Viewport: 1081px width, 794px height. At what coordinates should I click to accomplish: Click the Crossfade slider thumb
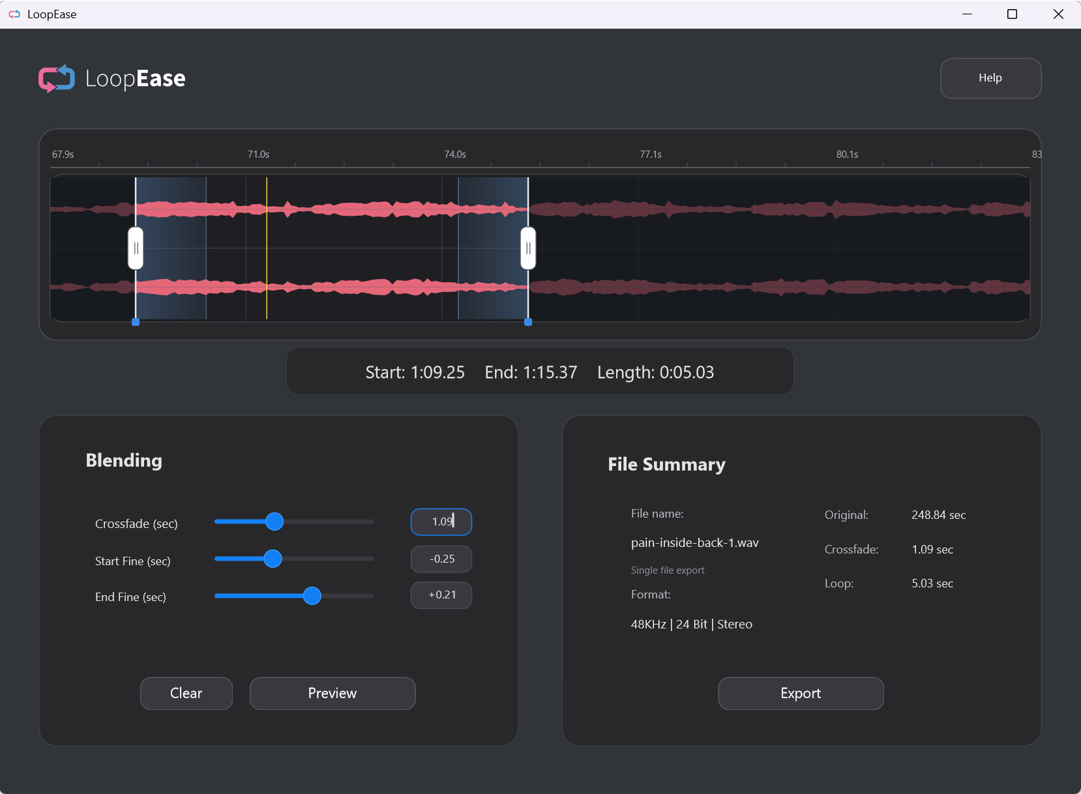point(274,522)
